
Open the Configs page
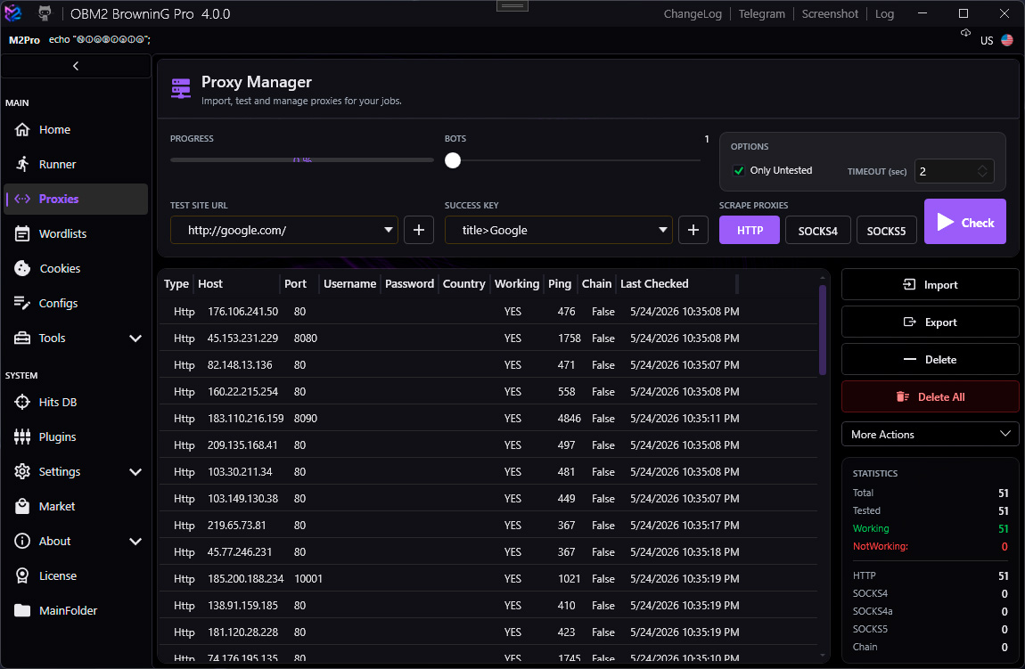coord(76,303)
